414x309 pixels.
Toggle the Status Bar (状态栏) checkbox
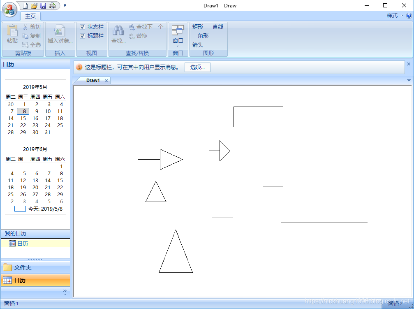pyautogui.click(x=82, y=27)
